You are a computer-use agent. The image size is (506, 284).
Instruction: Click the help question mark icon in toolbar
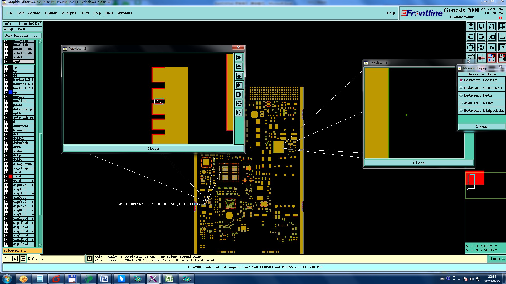pyautogui.click(x=502, y=47)
